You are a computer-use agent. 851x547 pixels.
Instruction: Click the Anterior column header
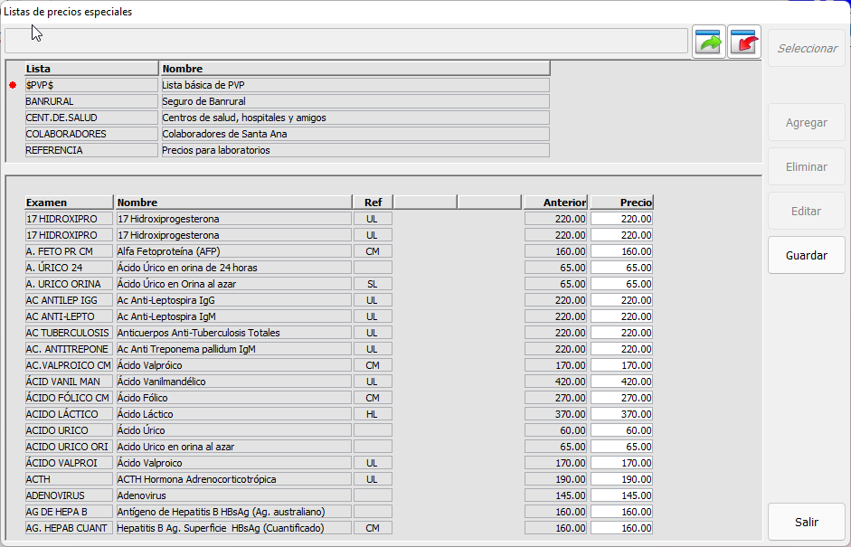point(555,203)
